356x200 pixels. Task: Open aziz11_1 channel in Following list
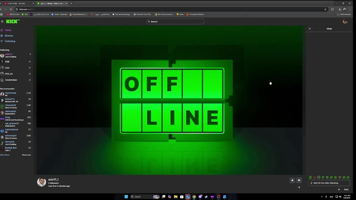pos(16,55)
